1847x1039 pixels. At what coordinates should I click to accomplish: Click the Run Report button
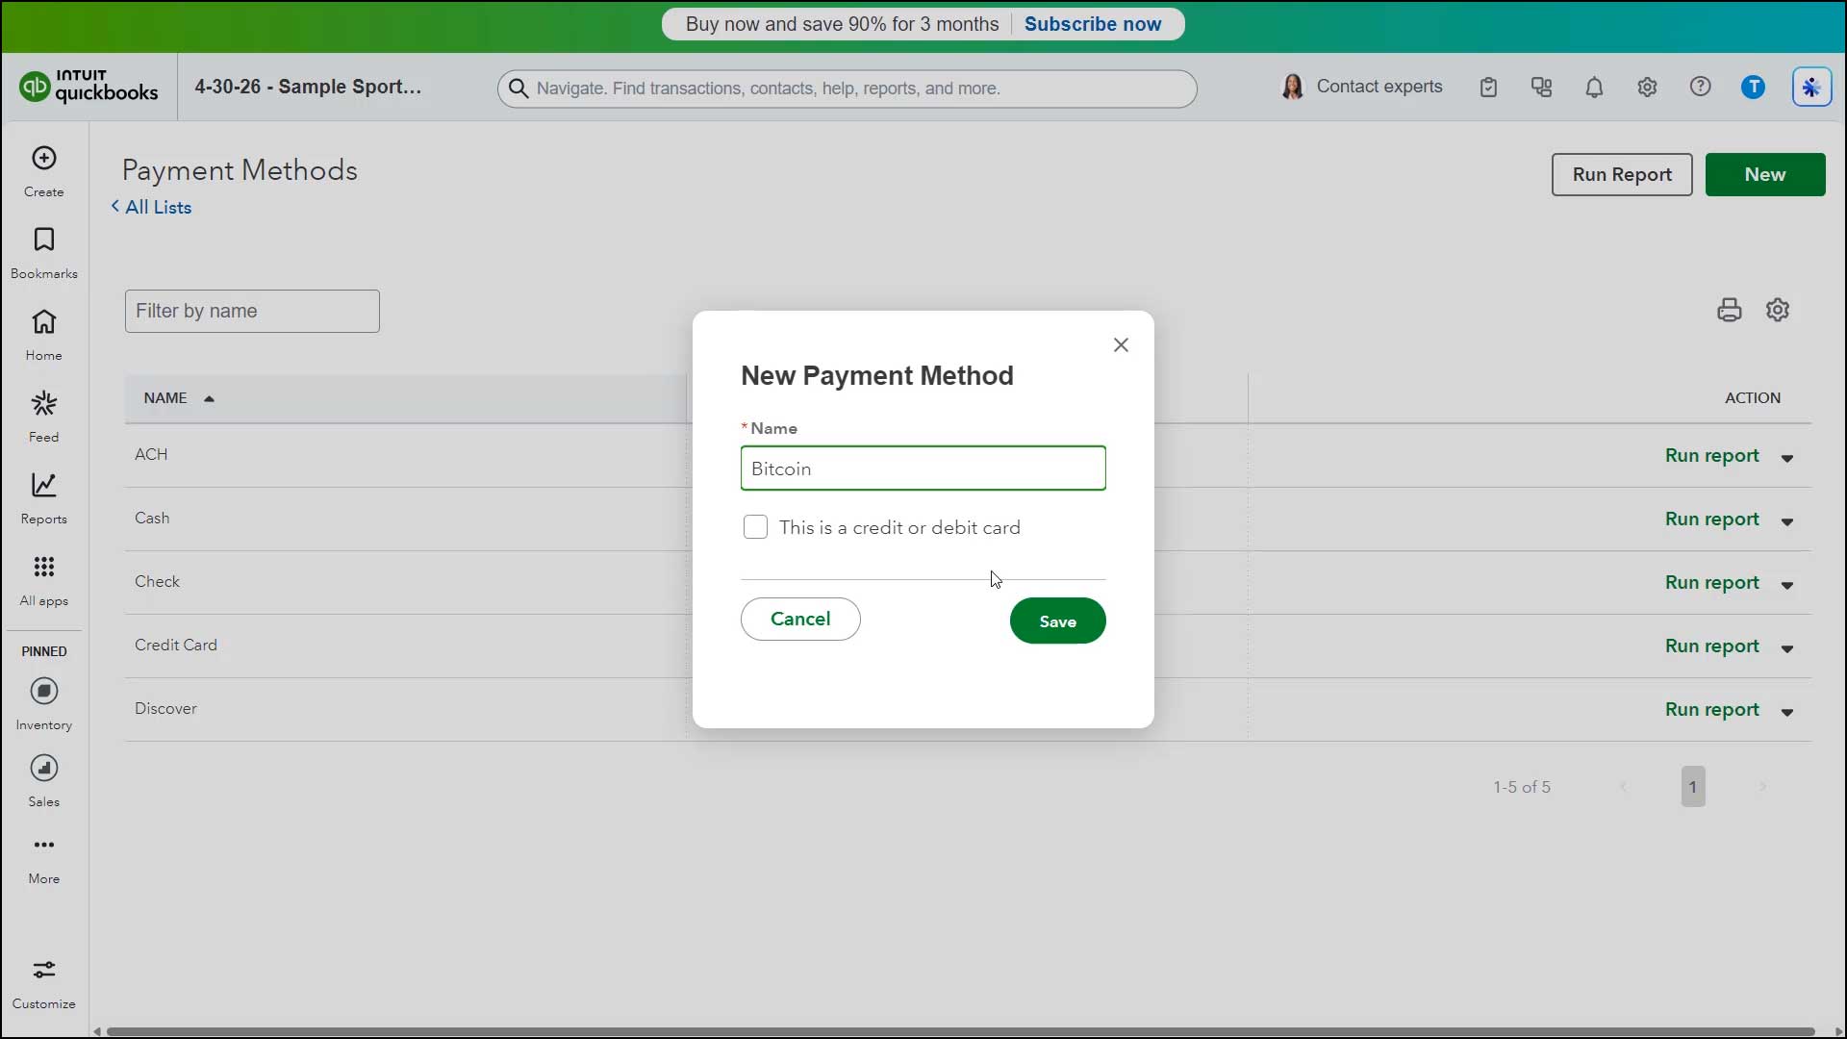click(1622, 174)
